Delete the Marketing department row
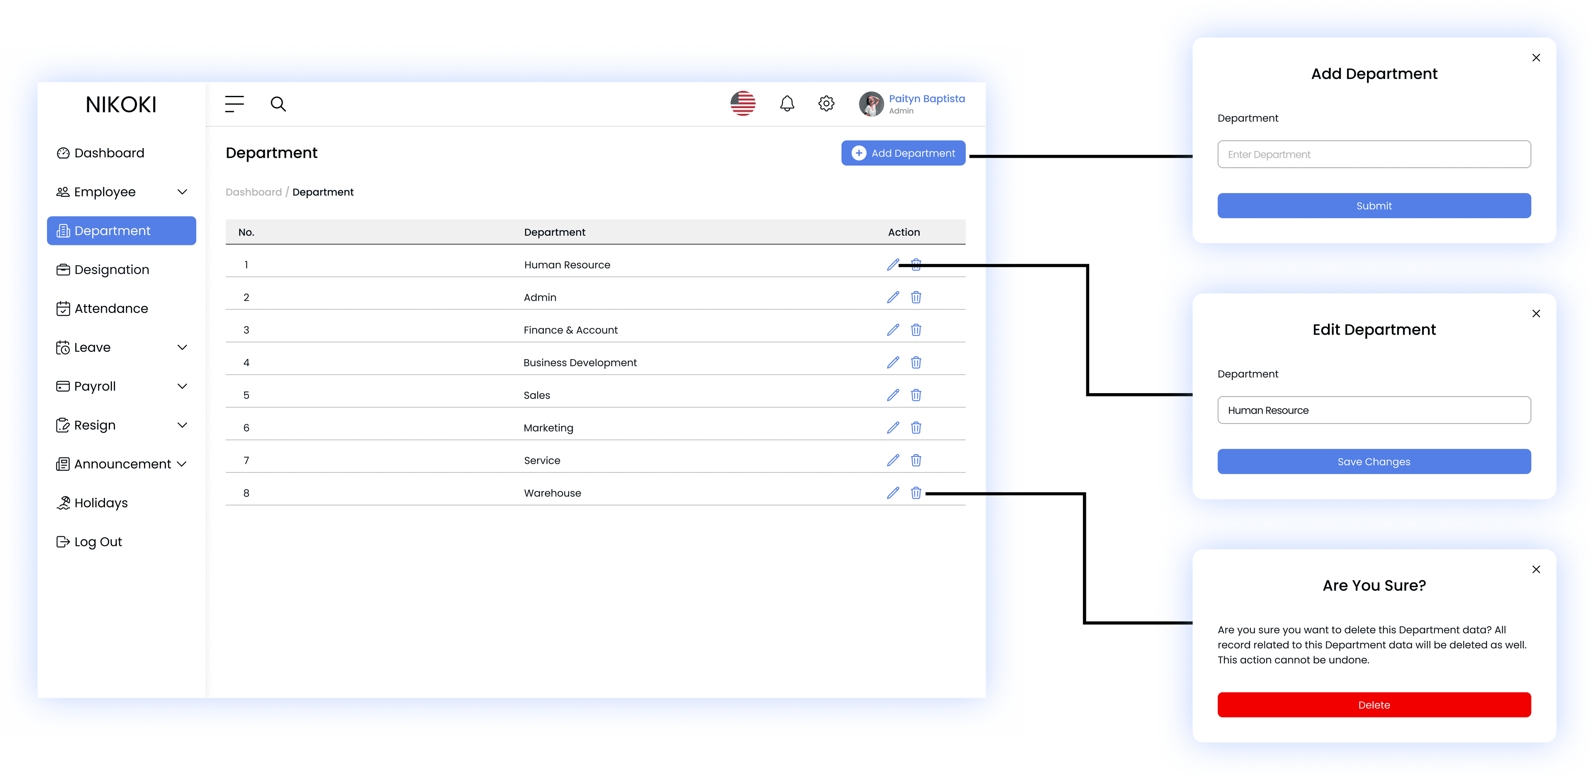 [916, 428]
